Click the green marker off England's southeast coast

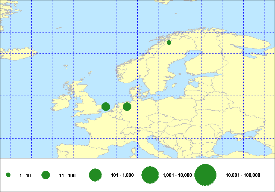pyautogui.click(x=106, y=107)
